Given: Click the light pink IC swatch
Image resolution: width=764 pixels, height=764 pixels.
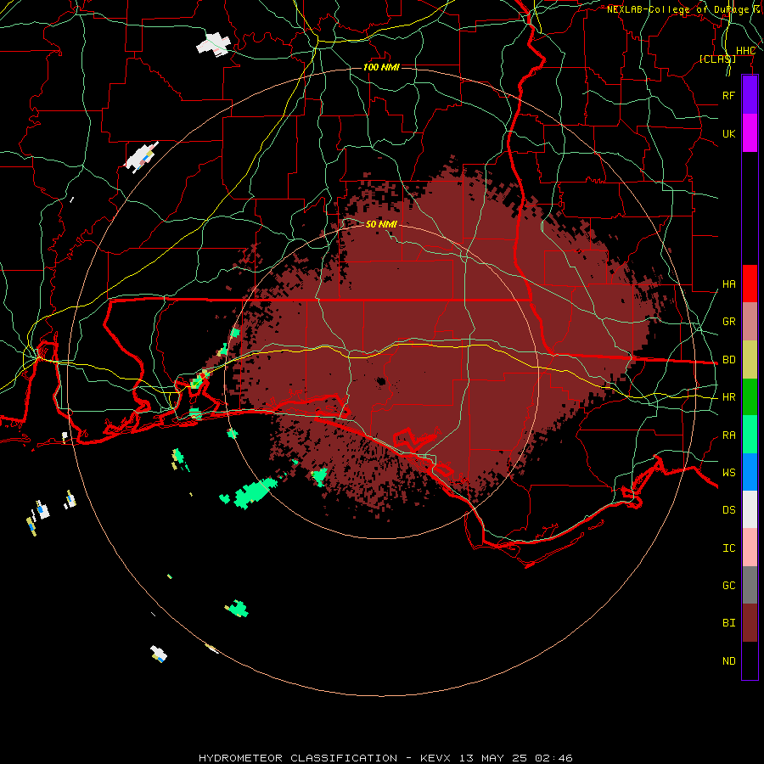Looking at the screenshot, I should 750,548.
